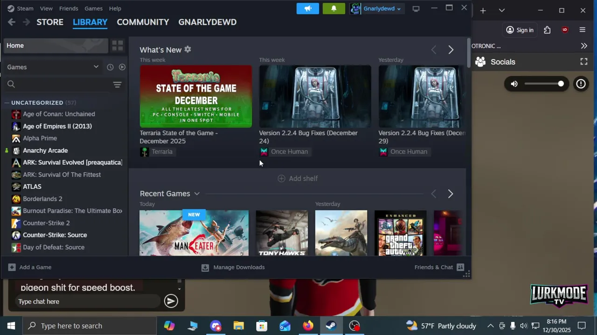Open What's New settings gear

point(187,49)
